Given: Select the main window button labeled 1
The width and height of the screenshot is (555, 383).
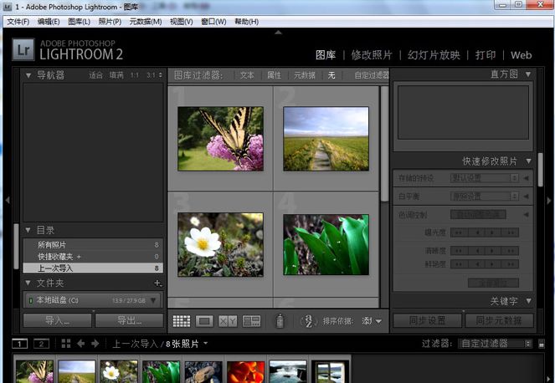Looking at the screenshot, I should point(19,344).
